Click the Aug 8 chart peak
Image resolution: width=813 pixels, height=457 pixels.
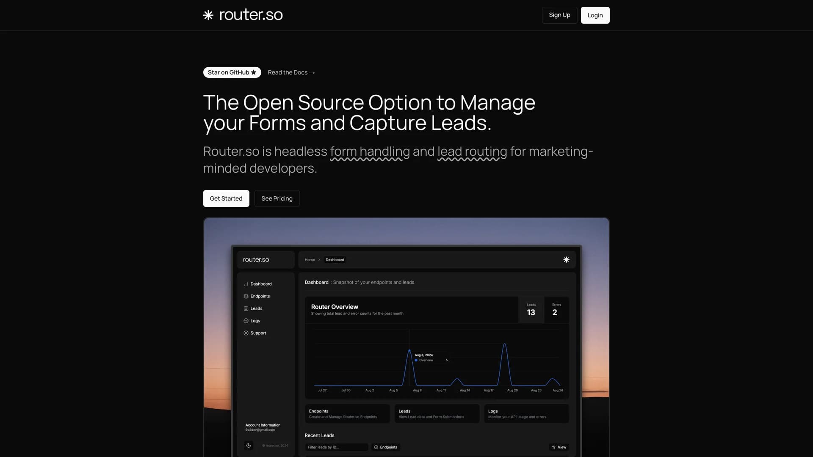point(409,350)
